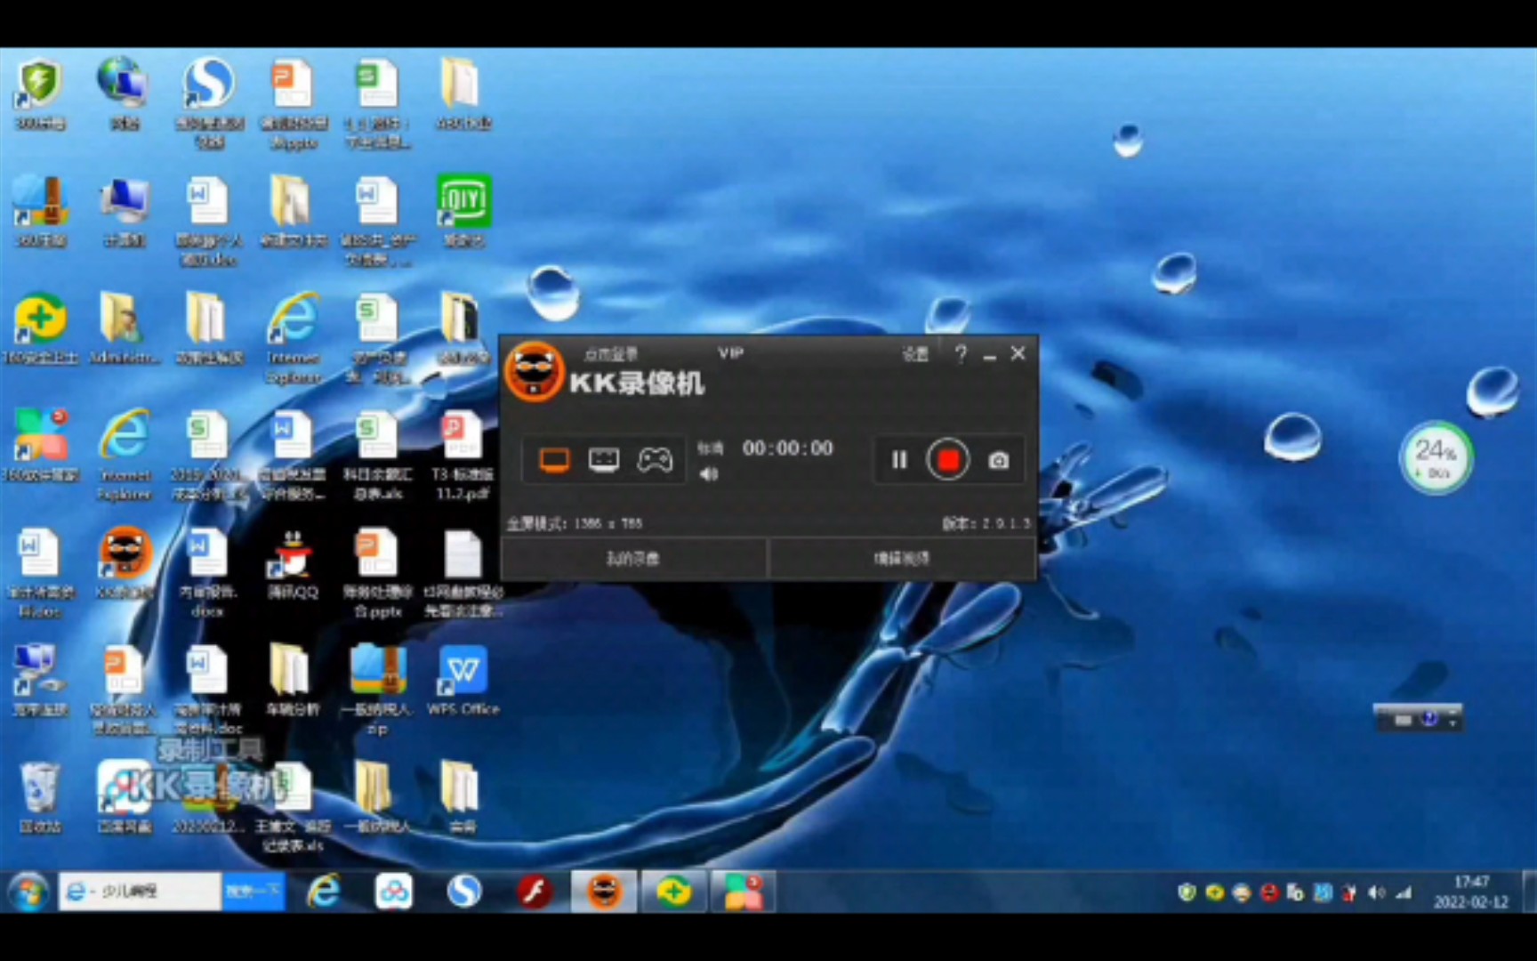Click the 24% accelerator ball widget

(x=1436, y=457)
